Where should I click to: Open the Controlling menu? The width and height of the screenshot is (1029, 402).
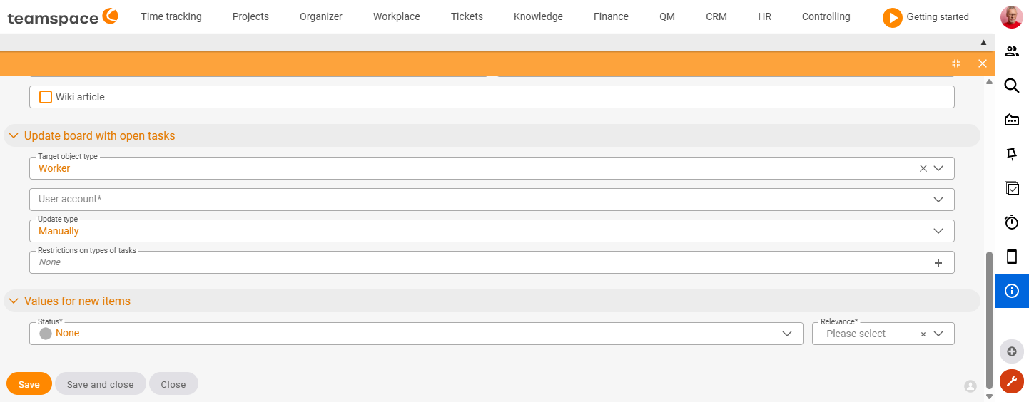click(x=826, y=16)
